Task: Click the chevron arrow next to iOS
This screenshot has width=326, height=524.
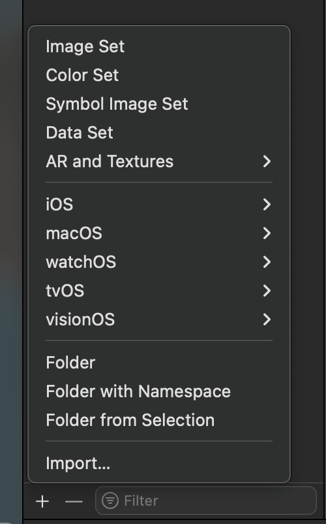Action: click(267, 205)
